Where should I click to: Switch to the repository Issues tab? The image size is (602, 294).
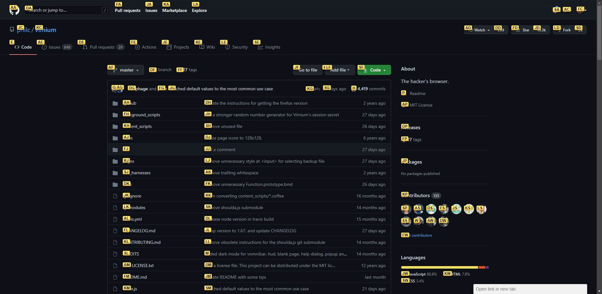pyautogui.click(x=57, y=47)
